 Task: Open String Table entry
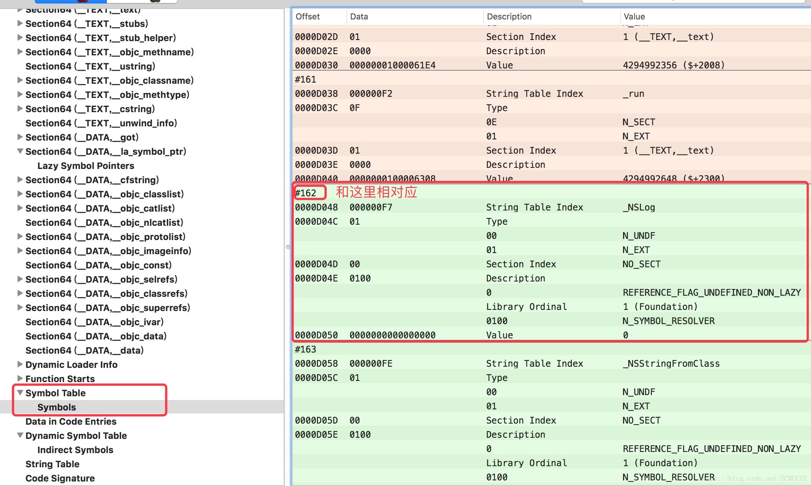point(52,464)
